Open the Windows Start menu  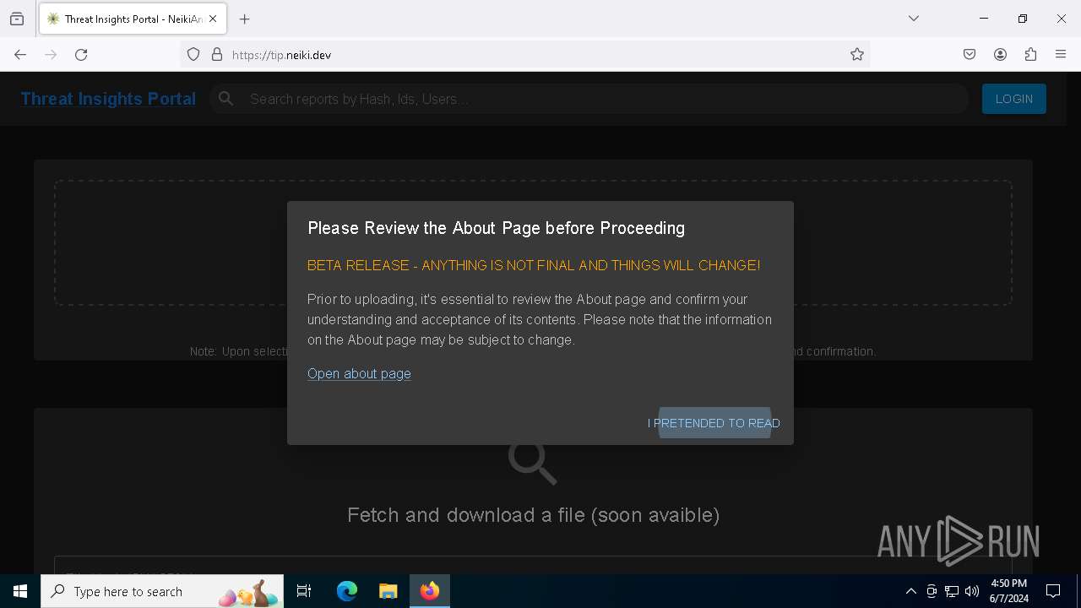point(20,591)
